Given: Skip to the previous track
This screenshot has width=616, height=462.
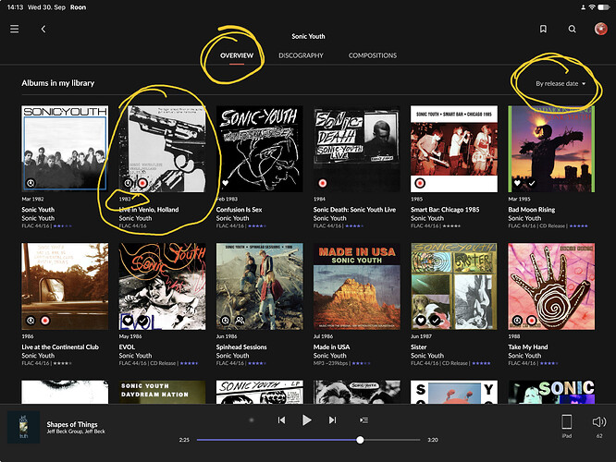Looking at the screenshot, I should (x=281, y=420).
